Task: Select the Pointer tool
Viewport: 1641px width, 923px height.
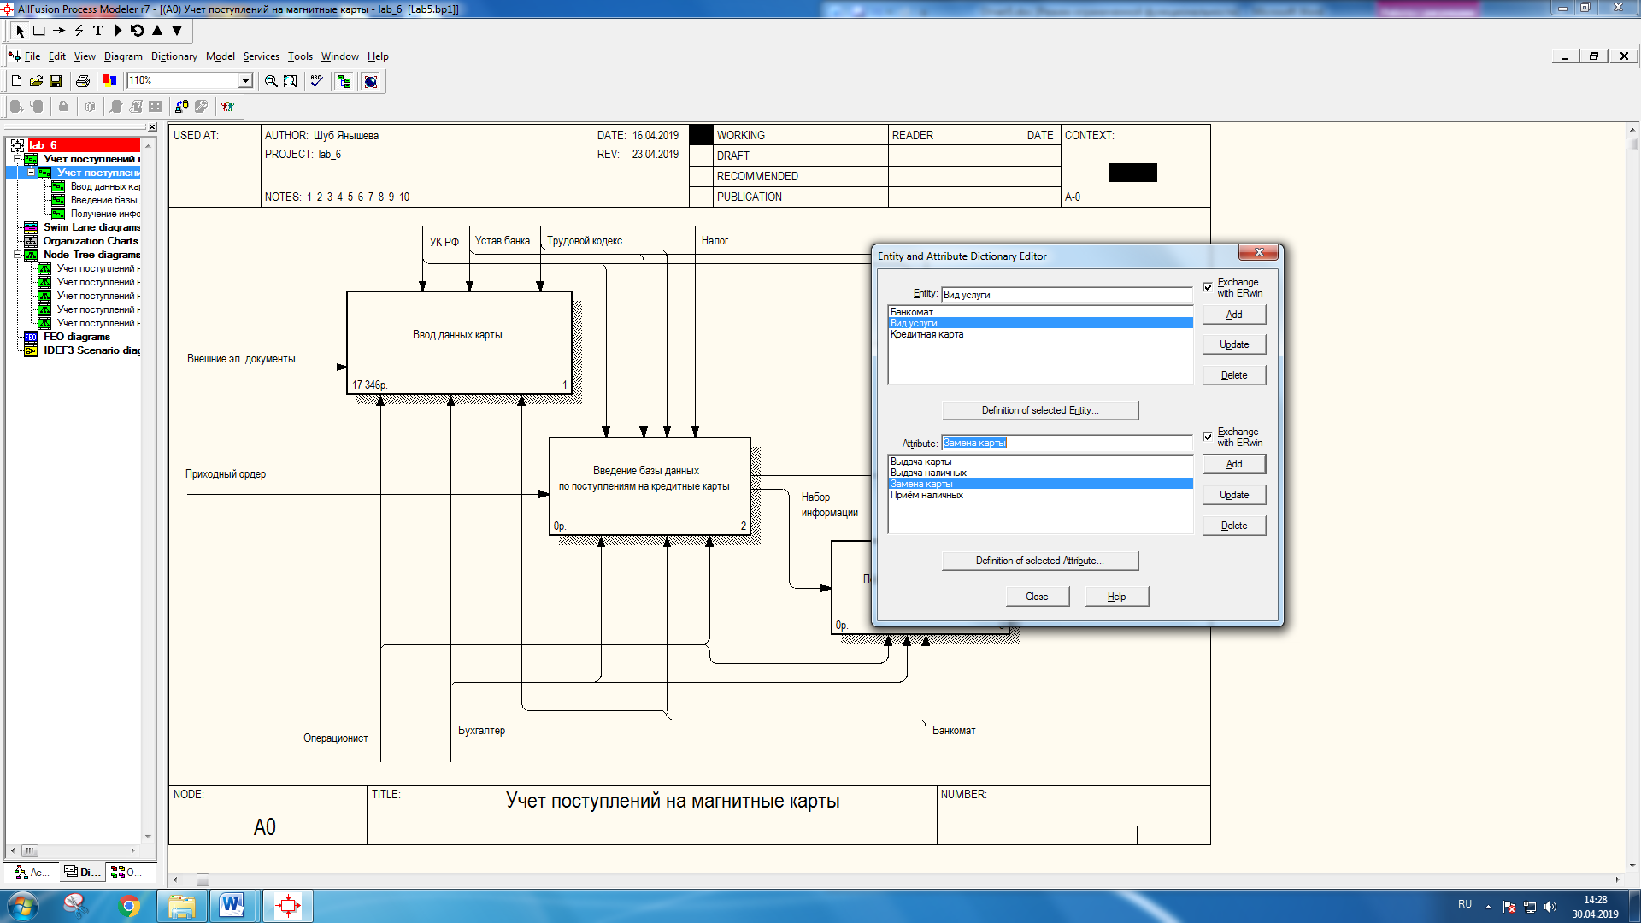Action: point(21,31)
